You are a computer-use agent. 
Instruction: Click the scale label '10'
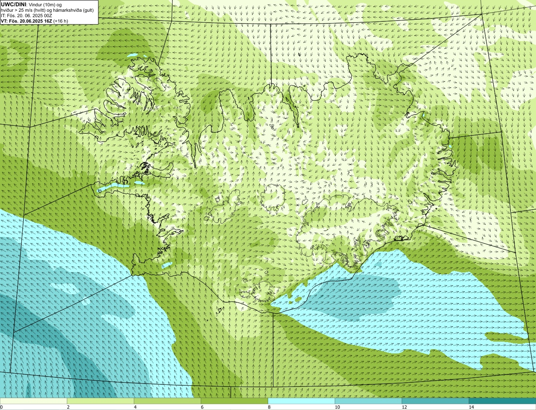tap(337, 407)
